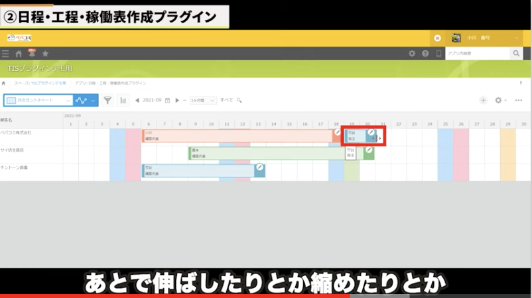Open the notifications bell
Viewport: 532px width, 298px height.
pyautogui.click(x=32, y=53)
